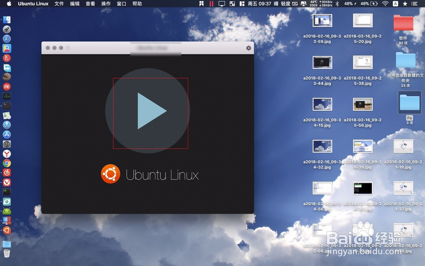Select file a2018-02-16_09-25-20.jpg on desktop
The height and width of the screenshot is (266, 425).
click(x=363, y=20)
